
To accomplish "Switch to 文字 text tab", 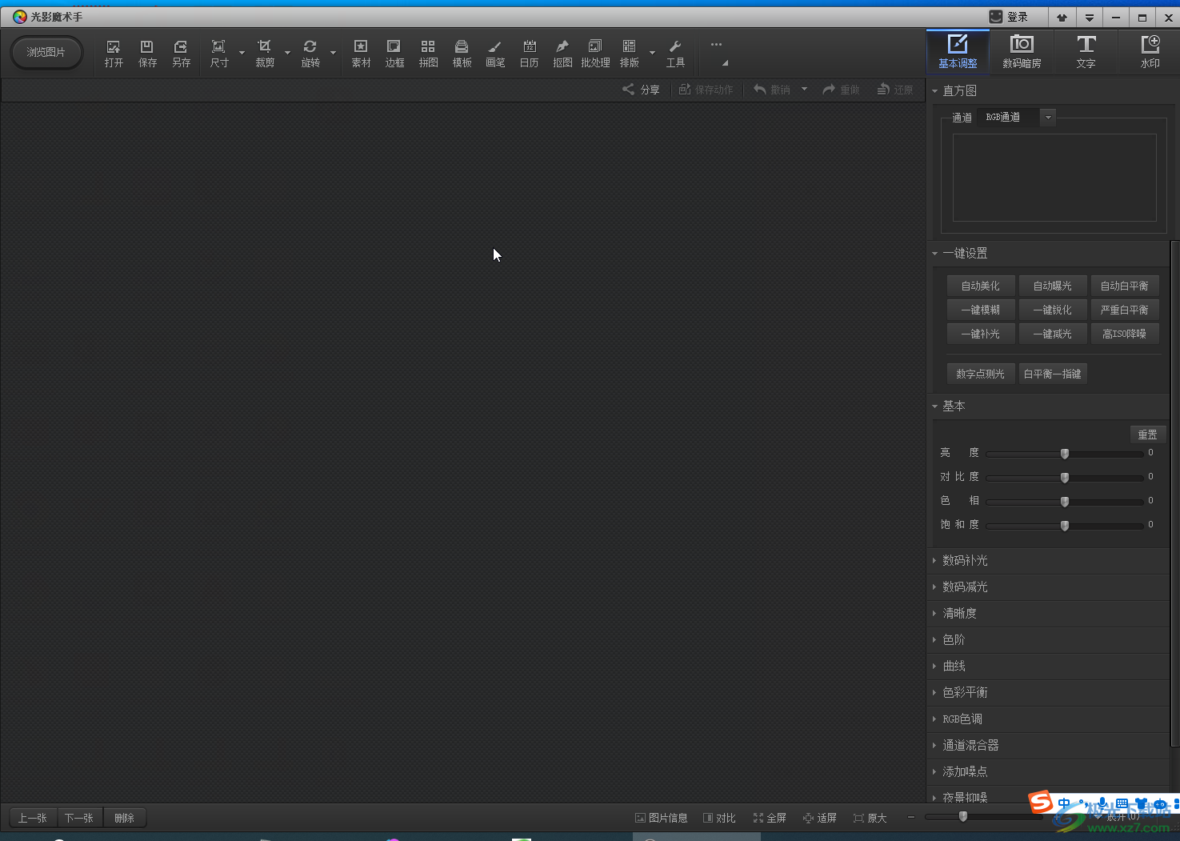I will (1086, 51).
